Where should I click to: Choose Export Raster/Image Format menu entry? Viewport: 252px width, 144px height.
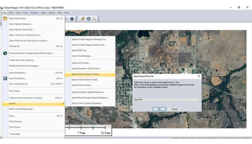[x=86, y=74]
